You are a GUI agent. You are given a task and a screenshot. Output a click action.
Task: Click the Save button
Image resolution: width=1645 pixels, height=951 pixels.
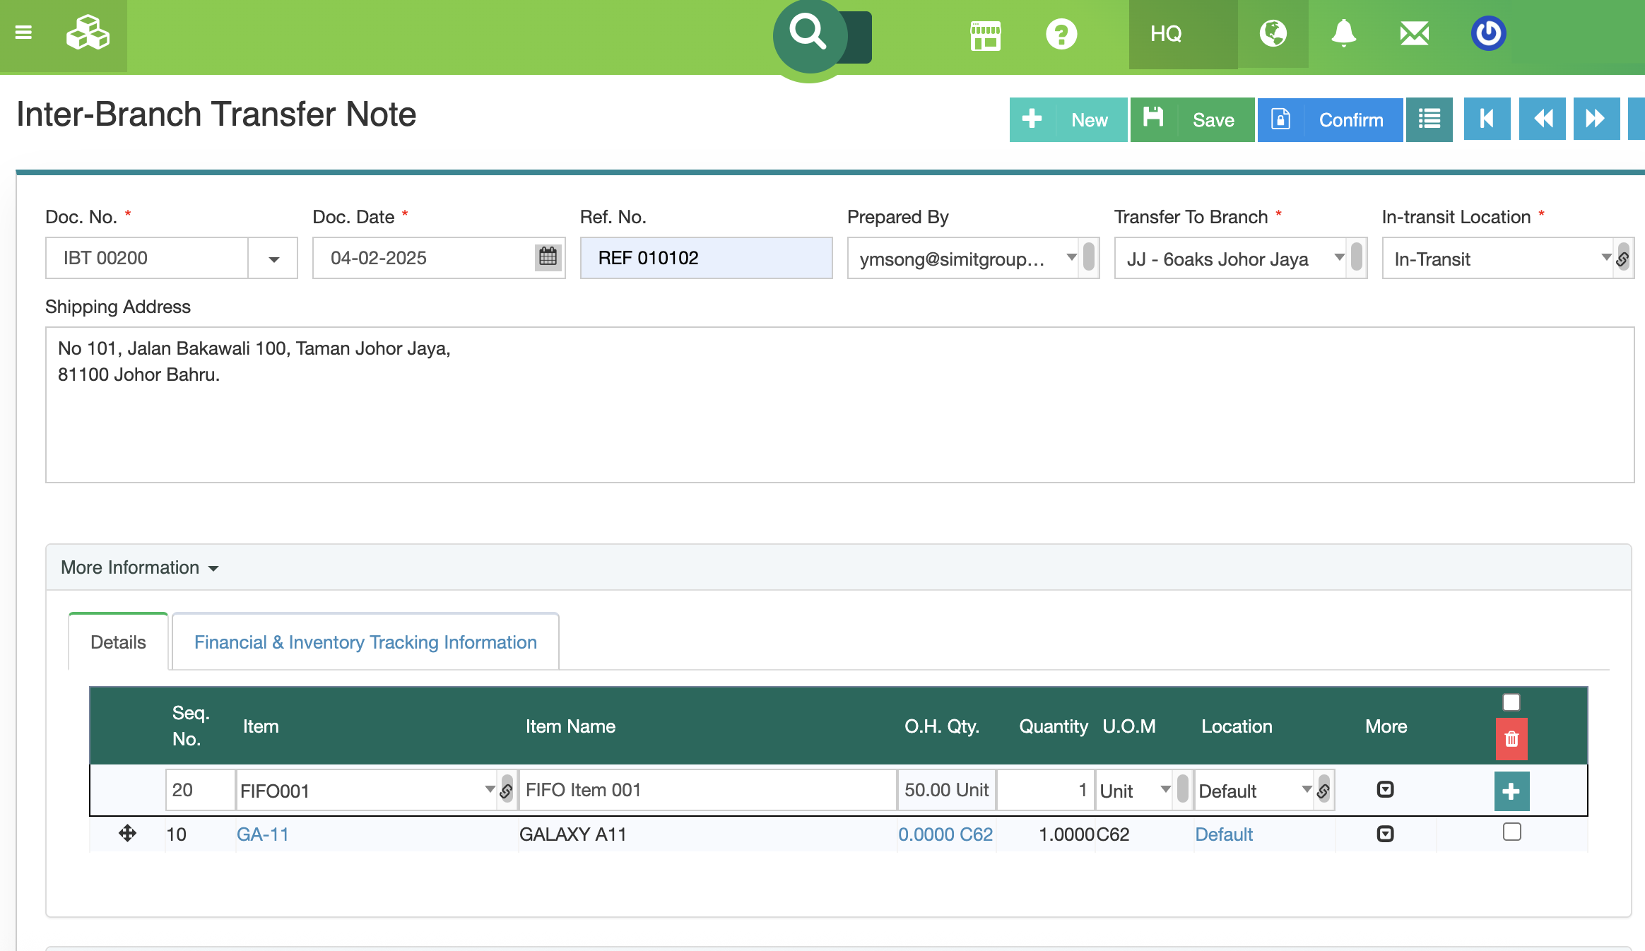pos(1192,119)
